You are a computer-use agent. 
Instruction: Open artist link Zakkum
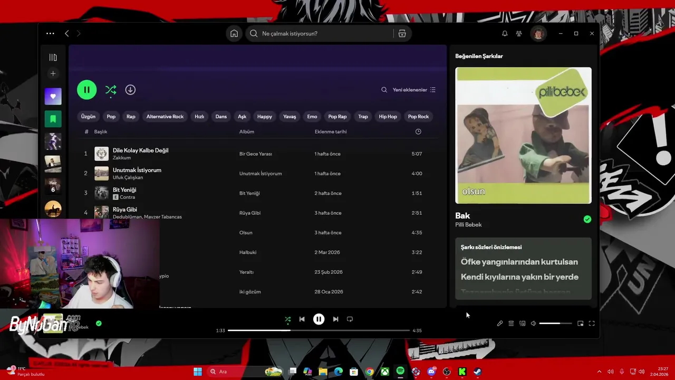(122, 158)
